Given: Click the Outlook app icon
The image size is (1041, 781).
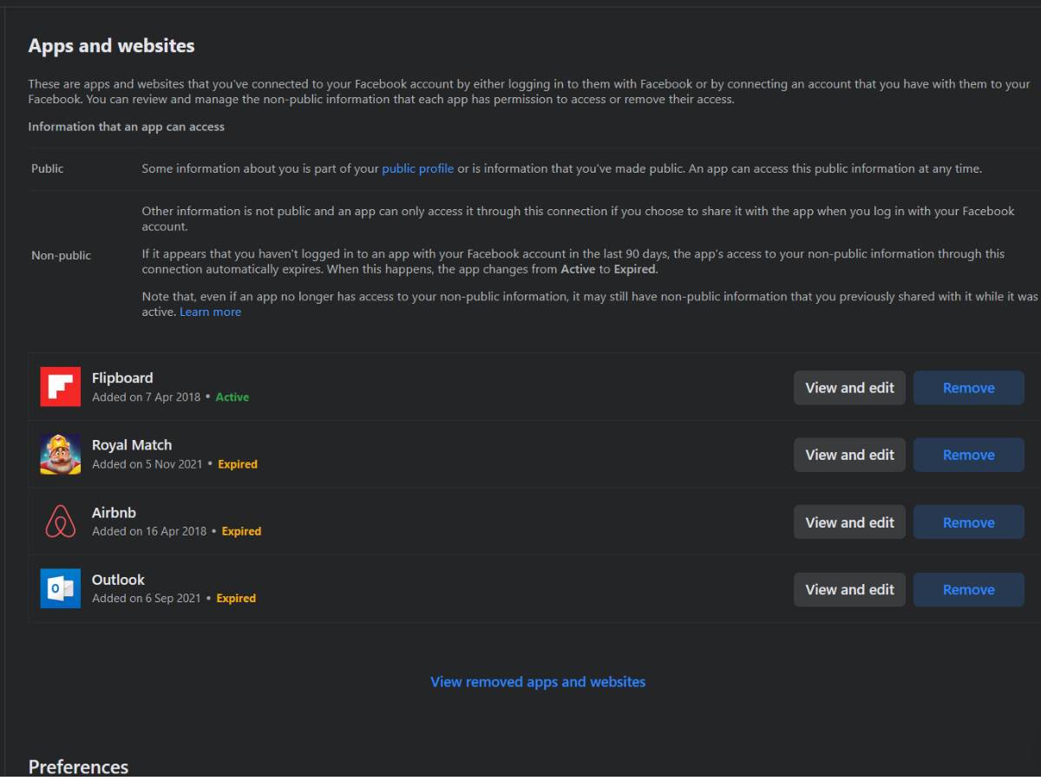Looking at the screenshot, I should coord(60,588).
